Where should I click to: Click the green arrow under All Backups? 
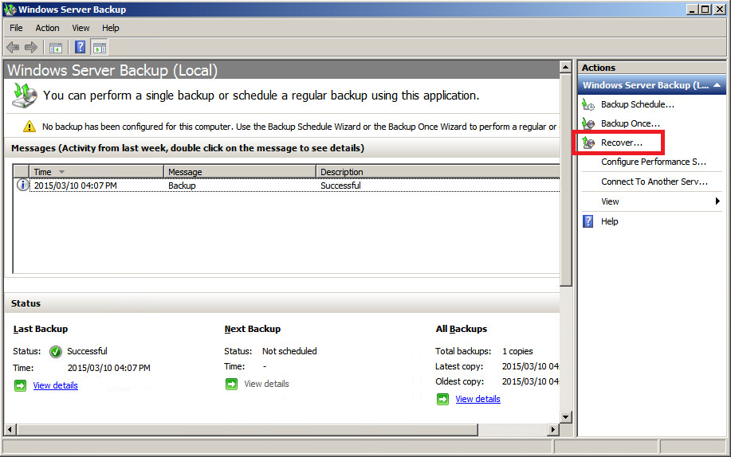[443, 399]
